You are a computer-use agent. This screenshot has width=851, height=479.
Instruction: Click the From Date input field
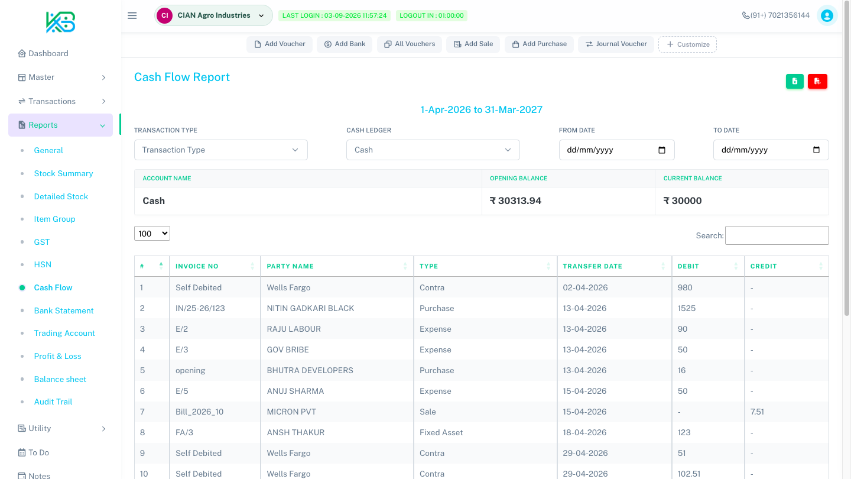coord(617,150)
